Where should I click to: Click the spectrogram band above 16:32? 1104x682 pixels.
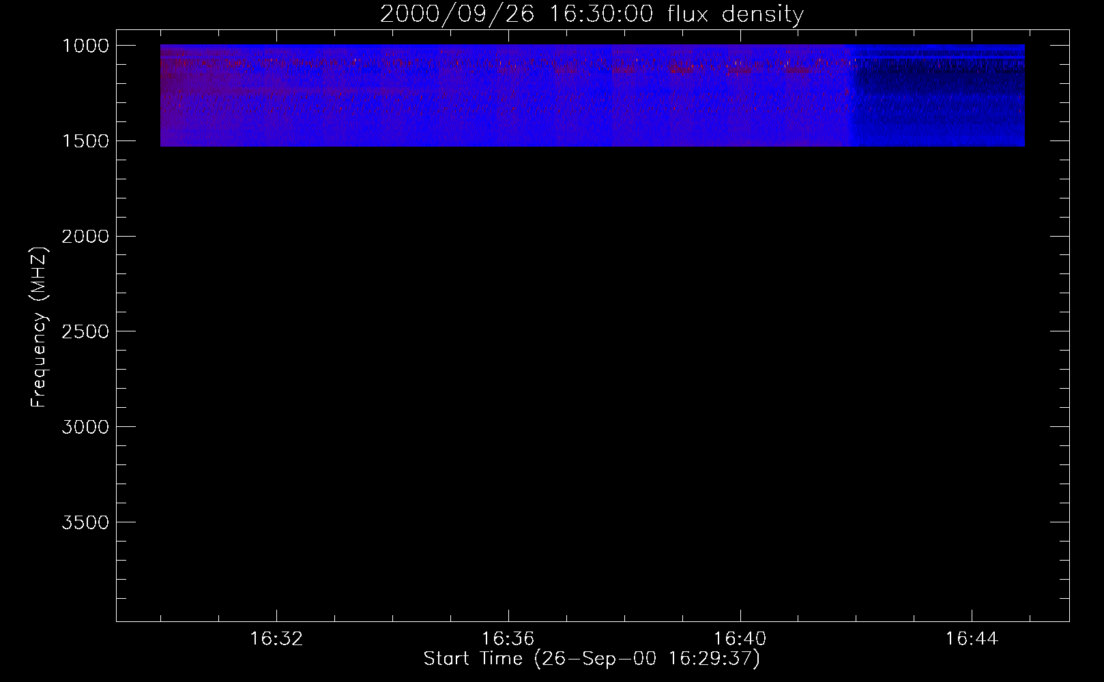(x=276, y=95)
